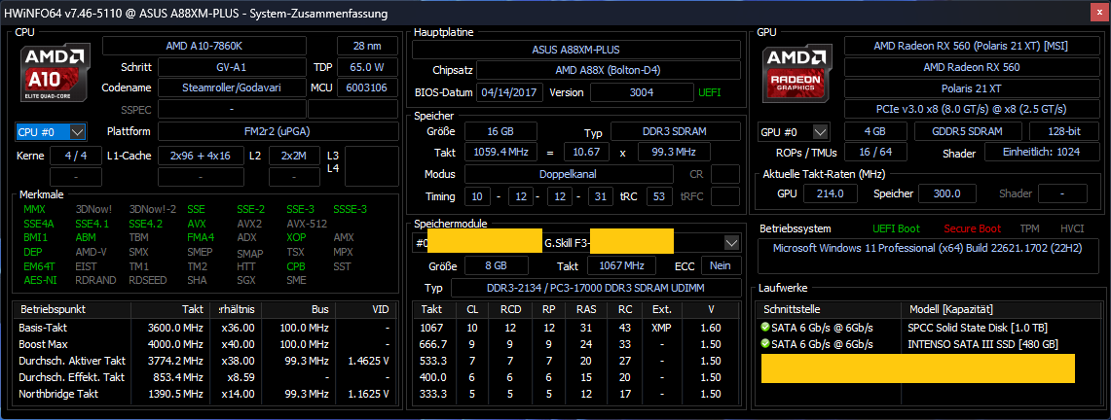Select the 333.3 timing row
The width and height of the screenshot is (1111, 420).
(x=576, y=394)
